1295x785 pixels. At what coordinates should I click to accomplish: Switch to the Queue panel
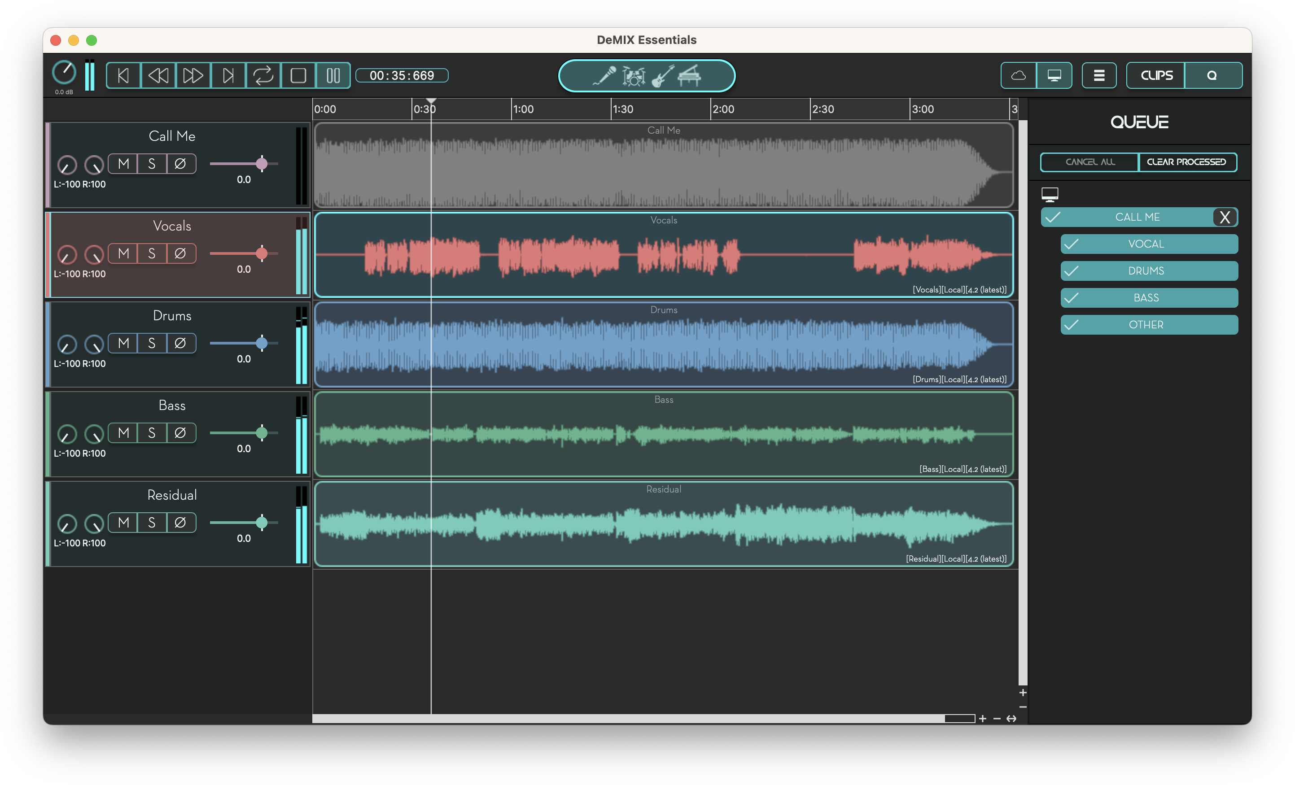[1212, 75]
